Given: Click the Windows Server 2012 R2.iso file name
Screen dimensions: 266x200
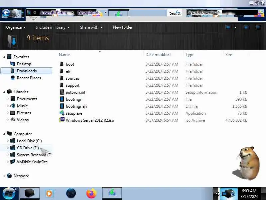Looking at the screenshot, I should 90,120.
